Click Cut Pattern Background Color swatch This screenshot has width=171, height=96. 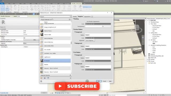98,70
